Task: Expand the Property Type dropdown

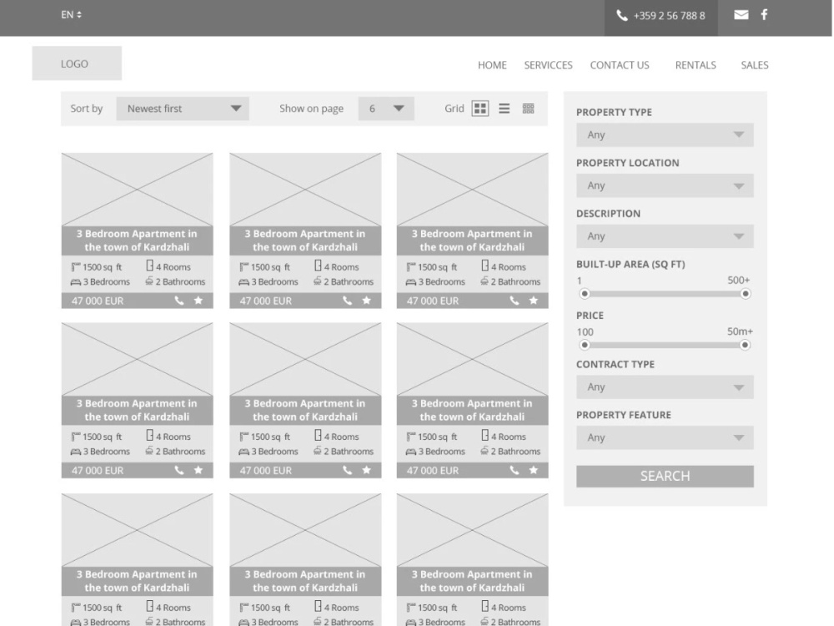Action: click(x=665, y=134)
